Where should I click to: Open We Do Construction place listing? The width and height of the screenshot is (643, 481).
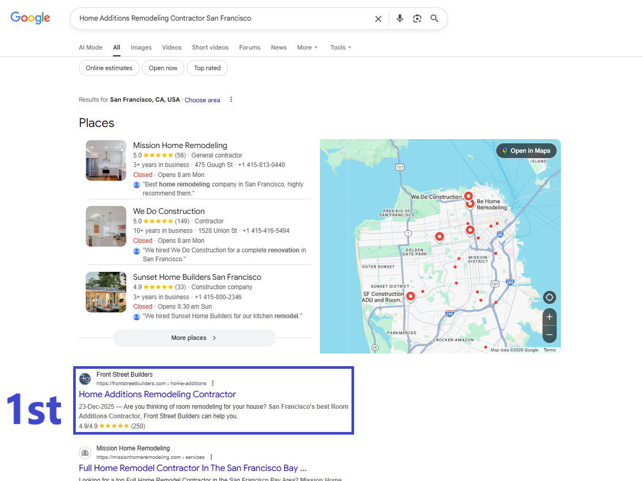(169, 211)
